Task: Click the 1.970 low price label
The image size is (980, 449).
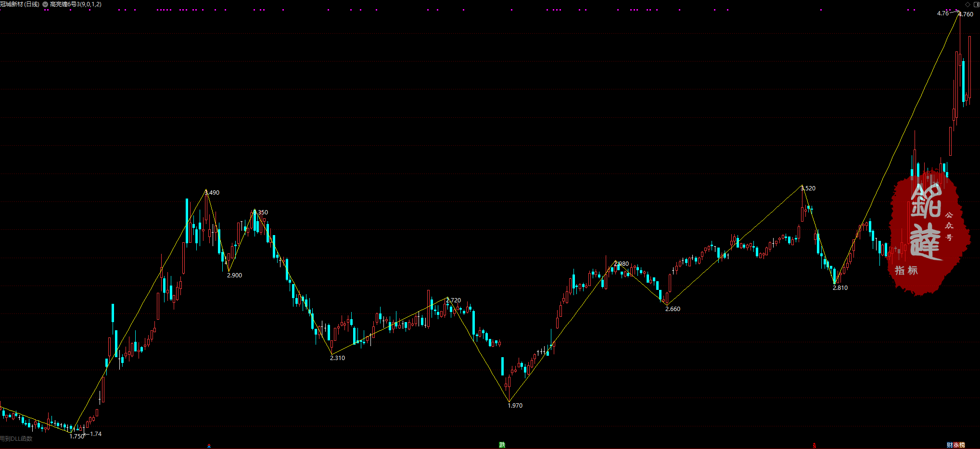Action: pyautogui.click(x=515, y=406)
